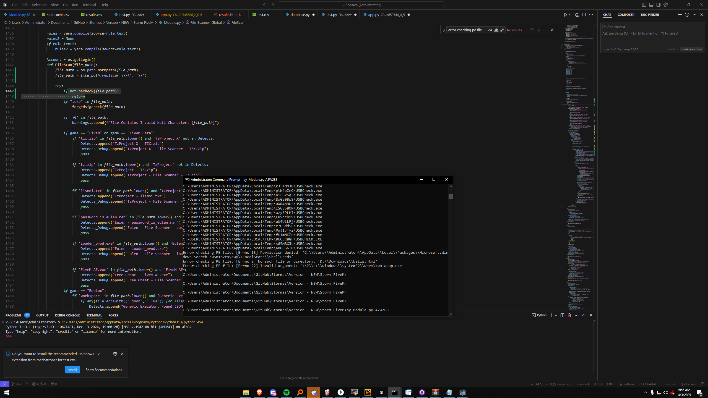Run the Python file with the play icon
The height and width of the screenshot is (398, 708).
566,15
